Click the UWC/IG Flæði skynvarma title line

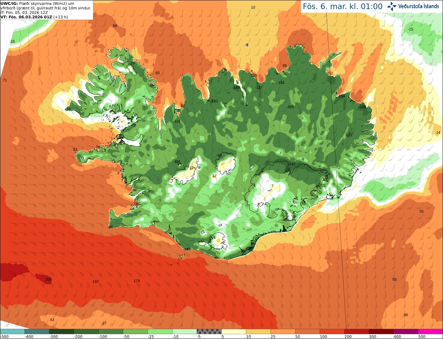point(37,3)
